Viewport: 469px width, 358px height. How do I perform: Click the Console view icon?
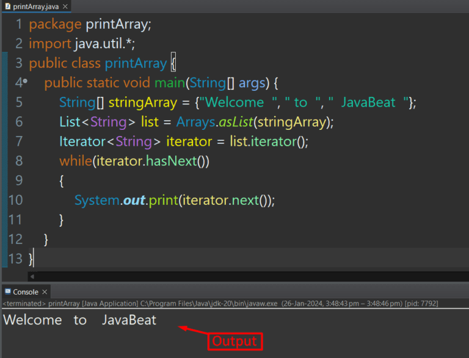point(7,292)
